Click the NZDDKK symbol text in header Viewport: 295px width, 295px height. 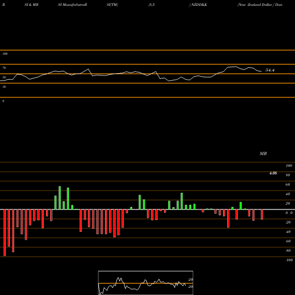[x=199, y=5]
